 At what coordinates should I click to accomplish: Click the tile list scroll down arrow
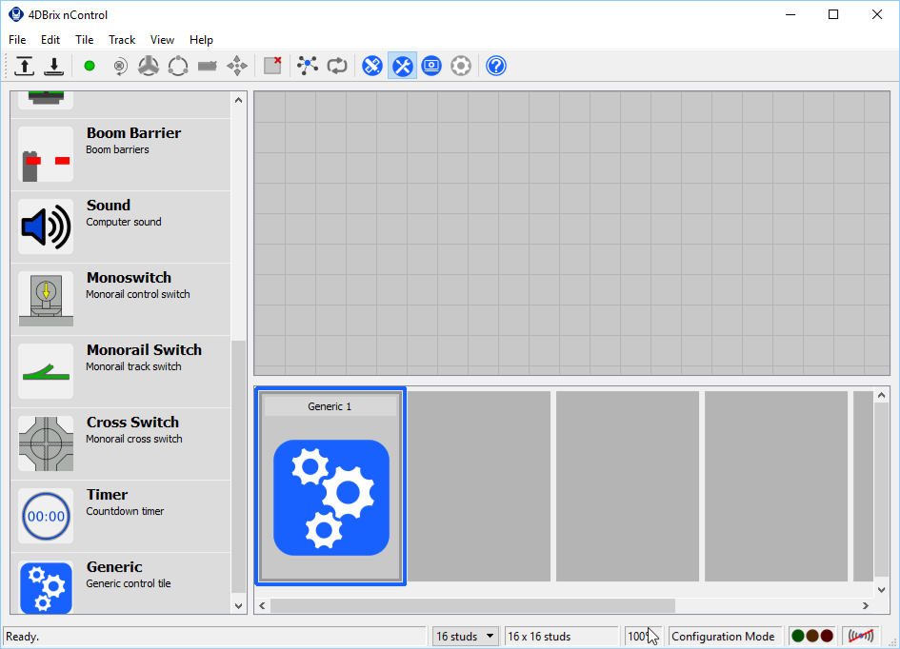pyautogui.click(x=239, y=605)
